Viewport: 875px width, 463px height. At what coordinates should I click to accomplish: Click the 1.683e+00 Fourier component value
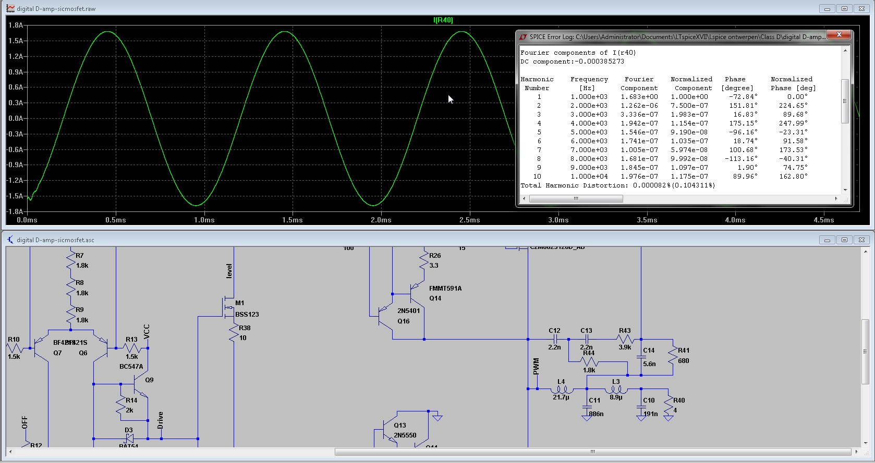tap(639, 97)
